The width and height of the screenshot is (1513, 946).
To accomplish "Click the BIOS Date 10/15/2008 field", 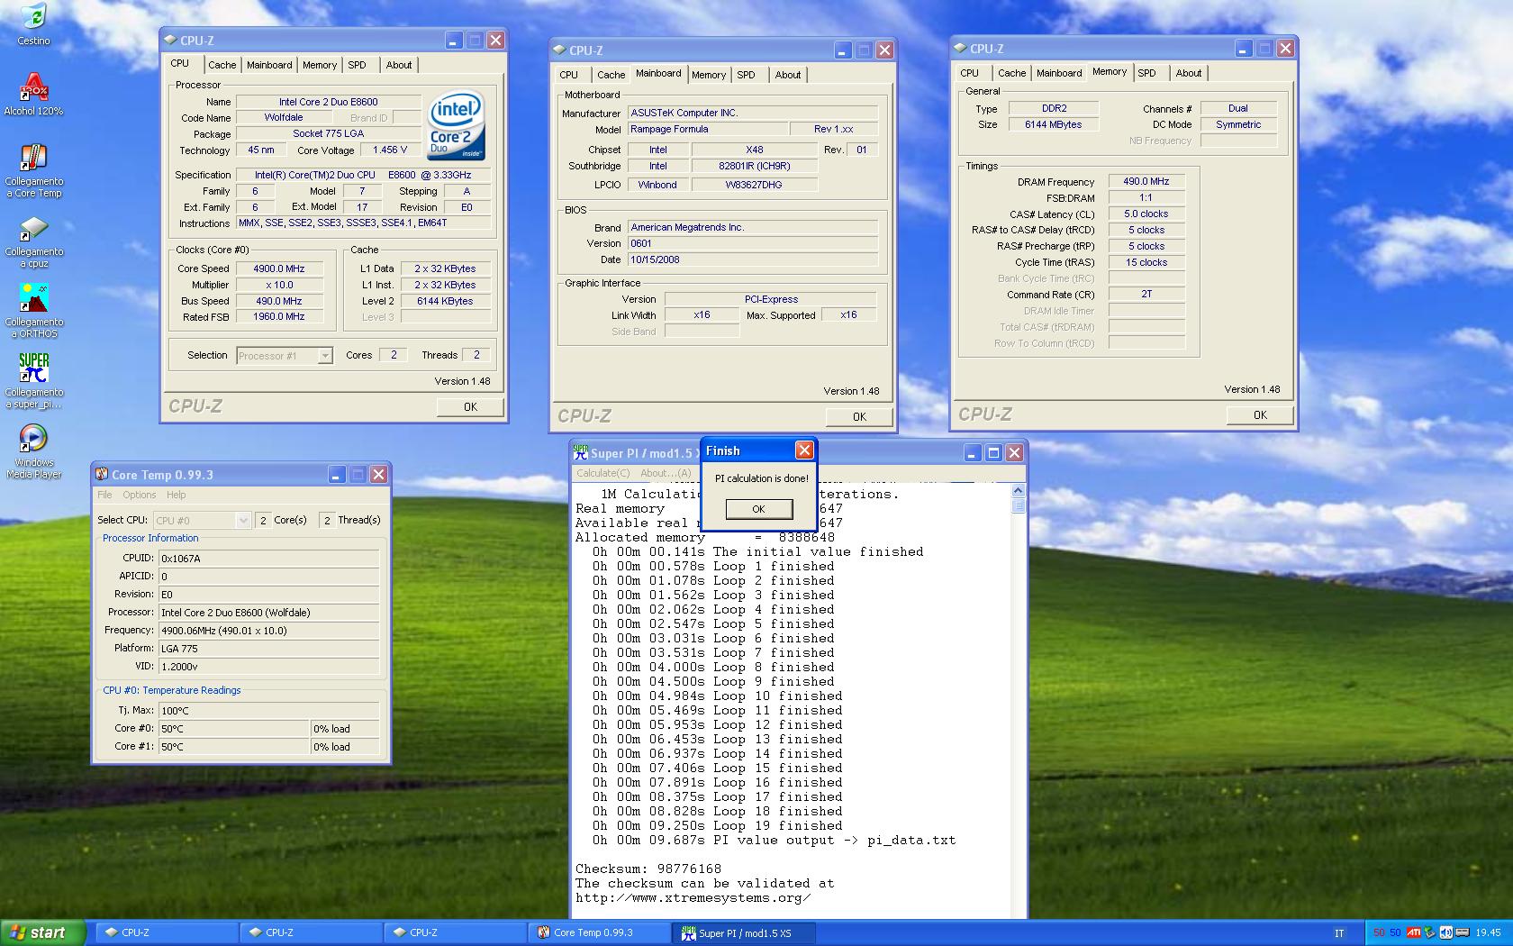I will [x=753, y=259].
